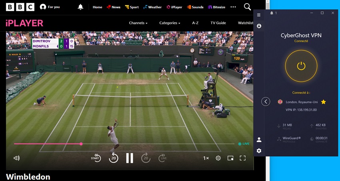Viewport: 340px width, 181px height.
Task: Toggle favorite star for London server
Action: click(323, 102)
